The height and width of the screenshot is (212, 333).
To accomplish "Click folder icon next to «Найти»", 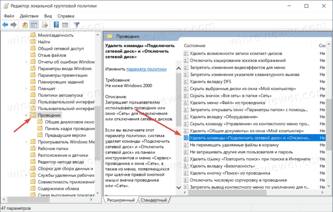I will click(33, 42).
